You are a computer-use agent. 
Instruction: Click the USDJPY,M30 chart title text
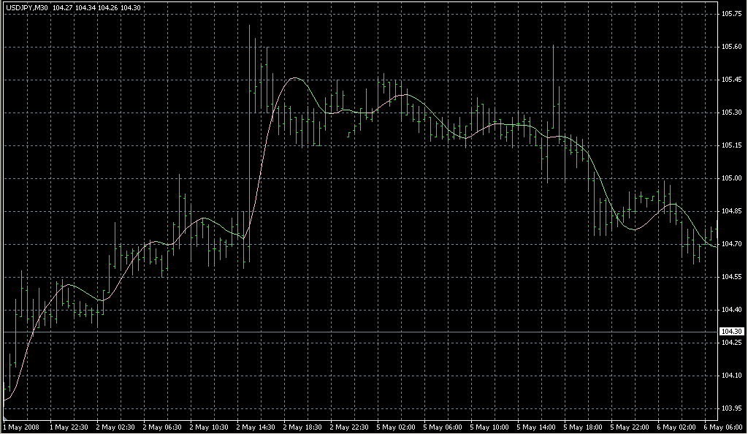[26, 7]
